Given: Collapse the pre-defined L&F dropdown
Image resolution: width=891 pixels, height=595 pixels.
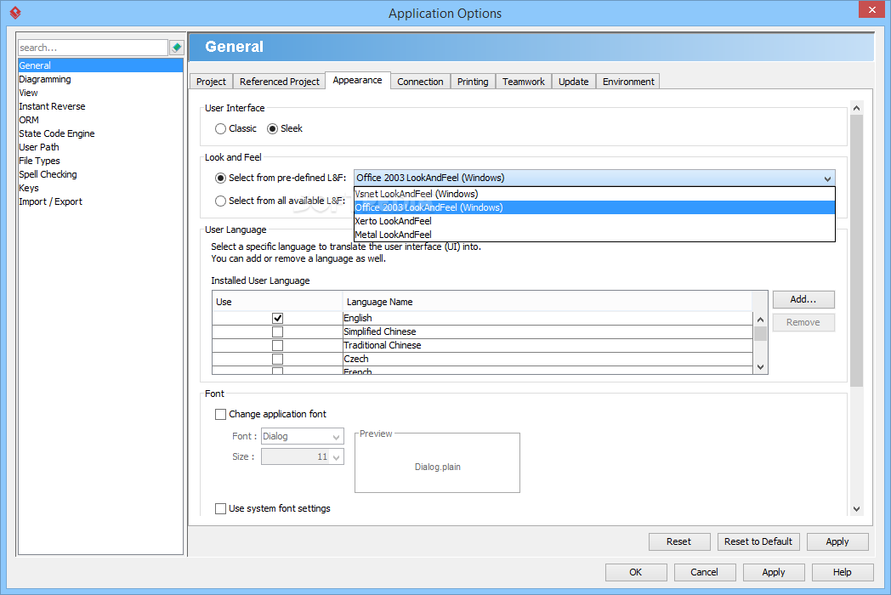Looking at the screenshot, I should coord(827,178).
